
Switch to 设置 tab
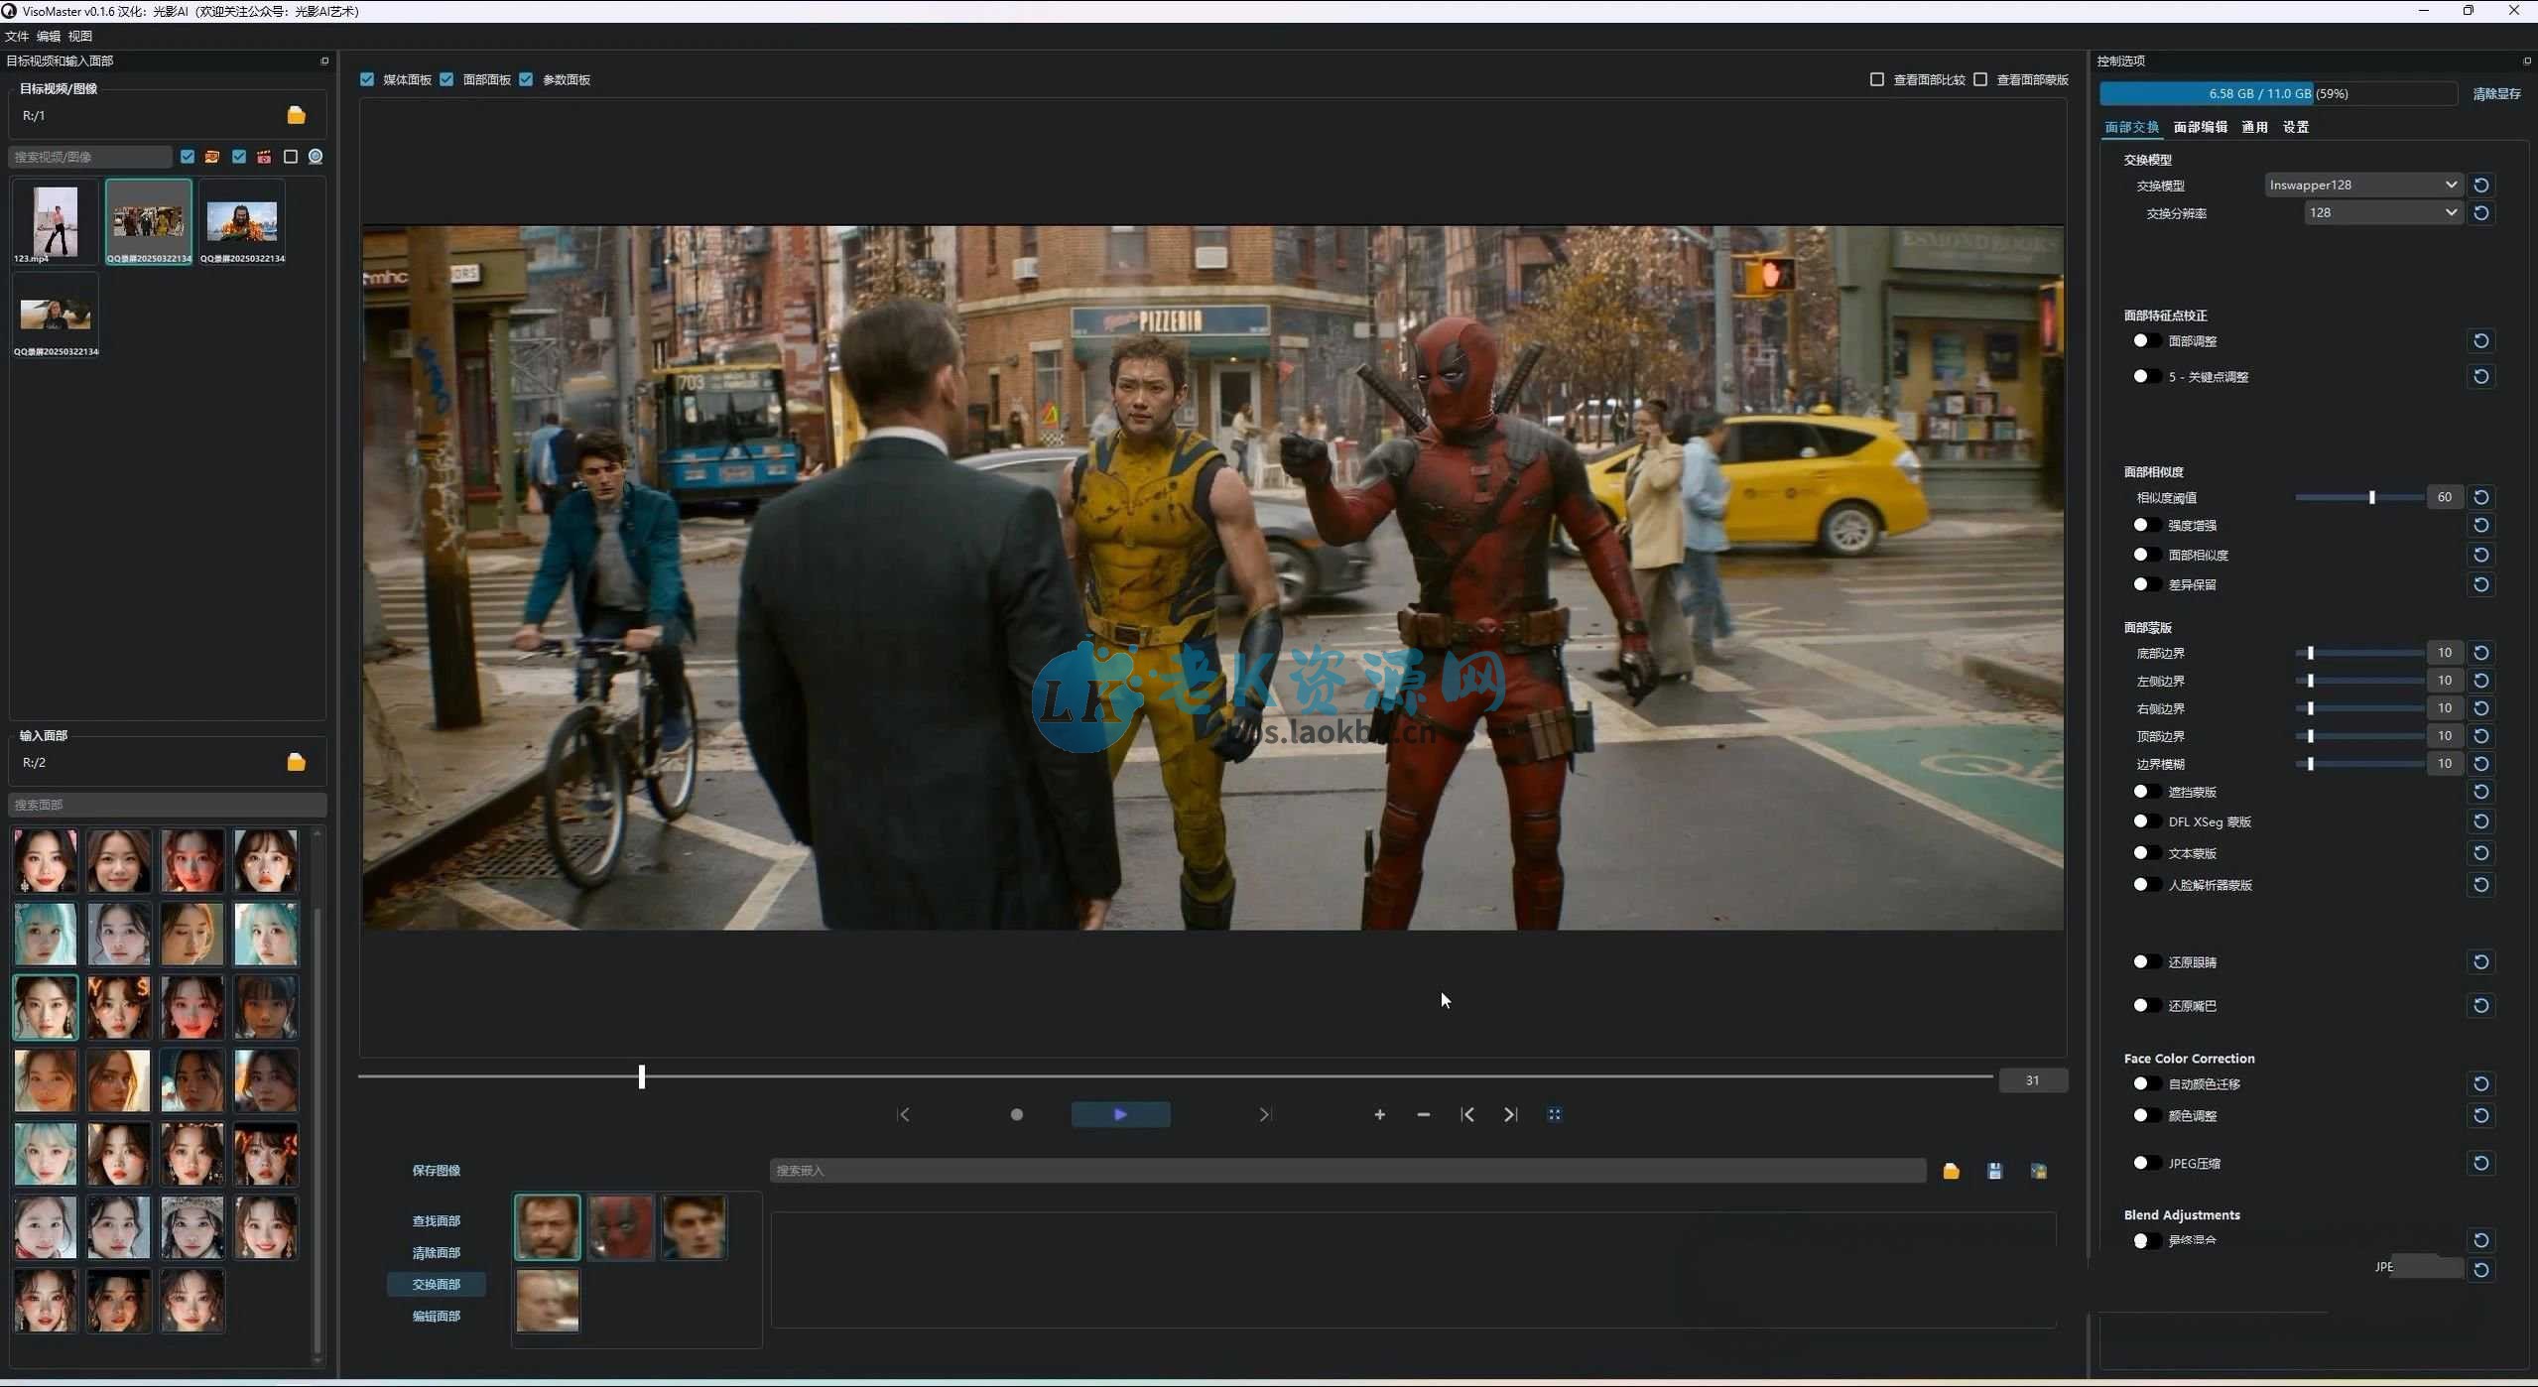coord(2296,127)
